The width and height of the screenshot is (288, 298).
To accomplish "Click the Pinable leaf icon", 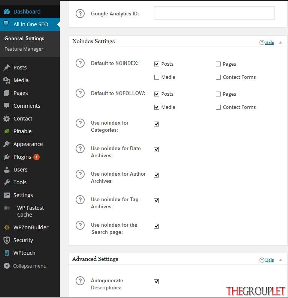I will (x=7, y=131).
